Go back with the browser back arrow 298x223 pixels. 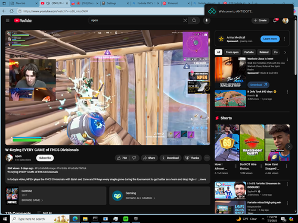coord(4,11)
